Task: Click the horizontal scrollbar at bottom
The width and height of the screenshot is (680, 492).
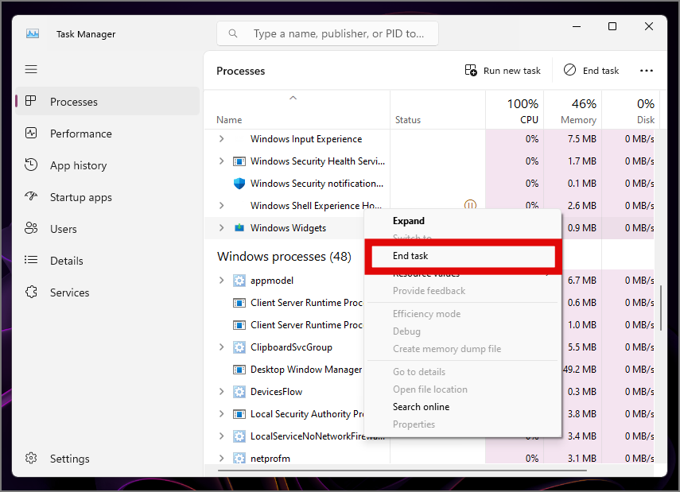Action: 402,470
